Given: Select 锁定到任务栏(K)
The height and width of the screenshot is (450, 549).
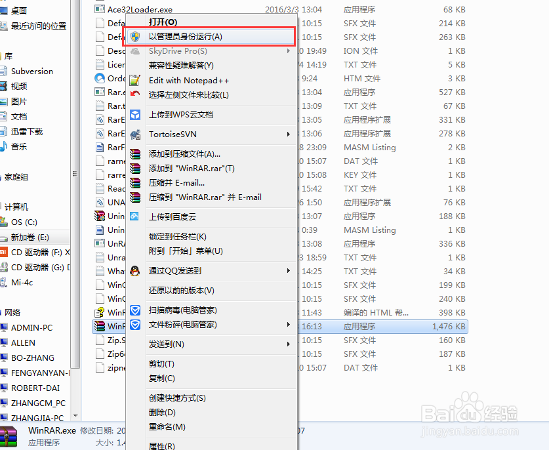Looking at the screenshot, I should click(x=178, y=236).
